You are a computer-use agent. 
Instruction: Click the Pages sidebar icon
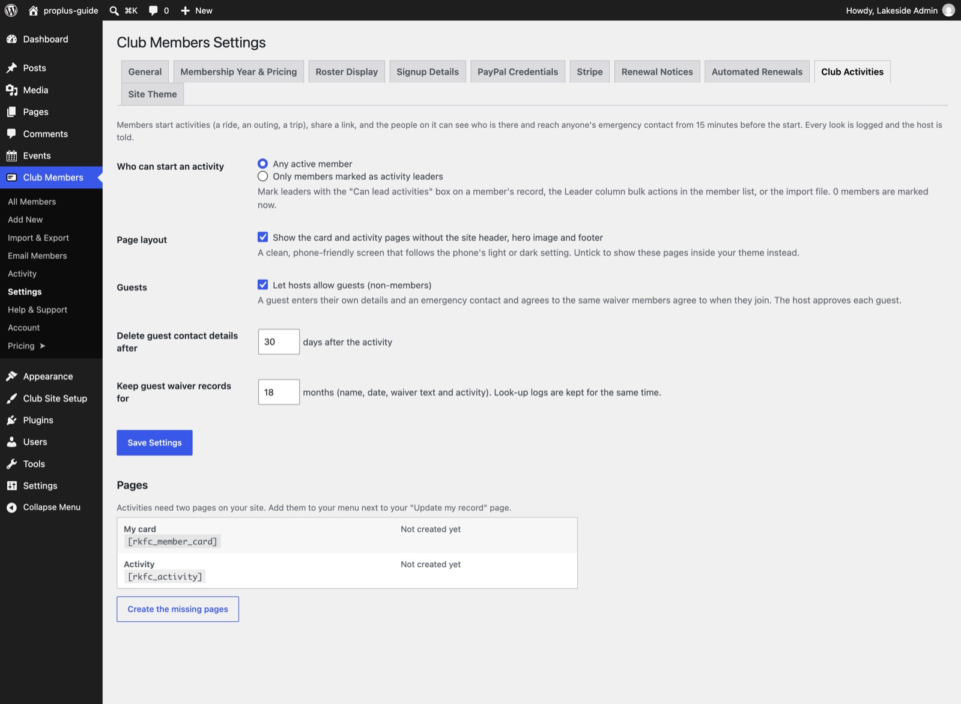pos(11,112)
